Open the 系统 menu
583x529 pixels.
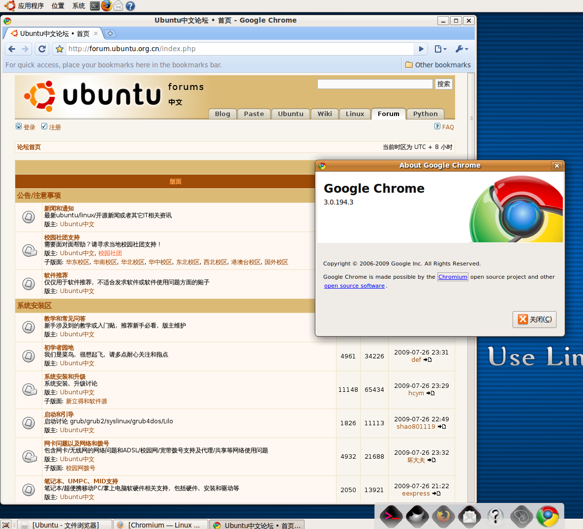(x=78, y=6)
